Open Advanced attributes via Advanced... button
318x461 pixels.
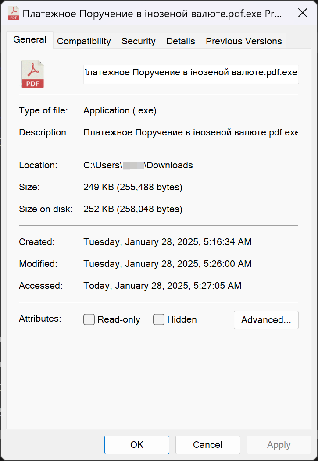click(x=266, y=320)
